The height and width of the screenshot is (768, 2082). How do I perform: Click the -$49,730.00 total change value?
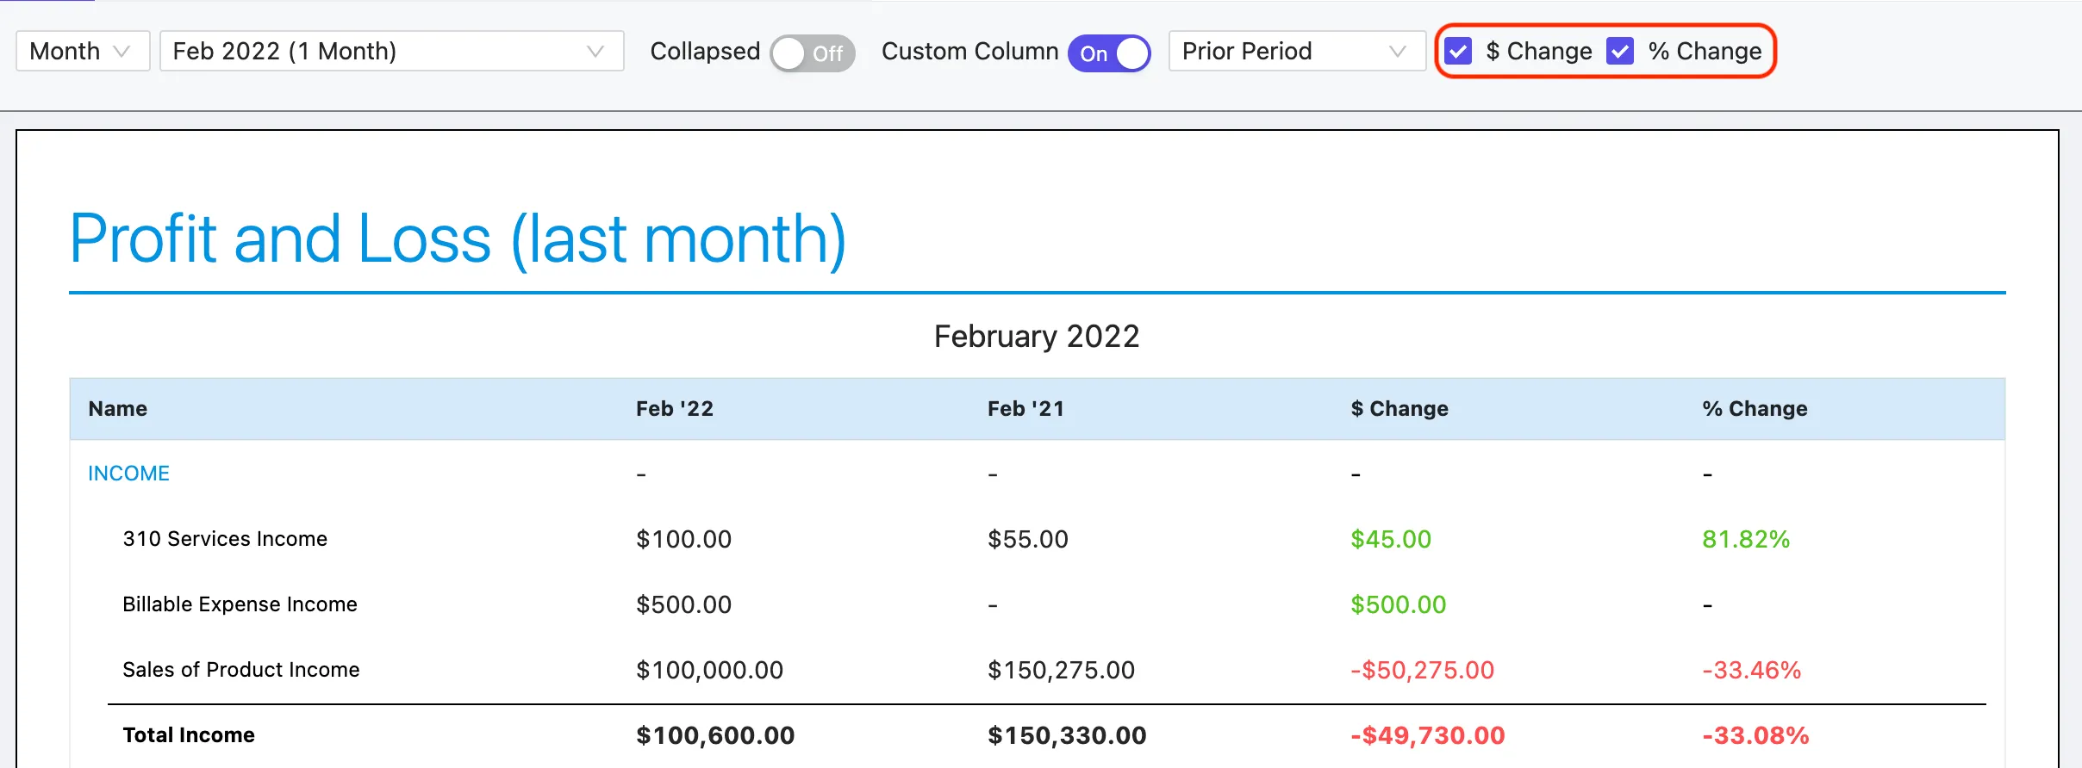[x=1427, y=735]
